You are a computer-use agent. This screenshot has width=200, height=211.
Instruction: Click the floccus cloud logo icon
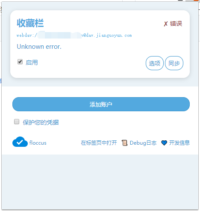(20, 142)
